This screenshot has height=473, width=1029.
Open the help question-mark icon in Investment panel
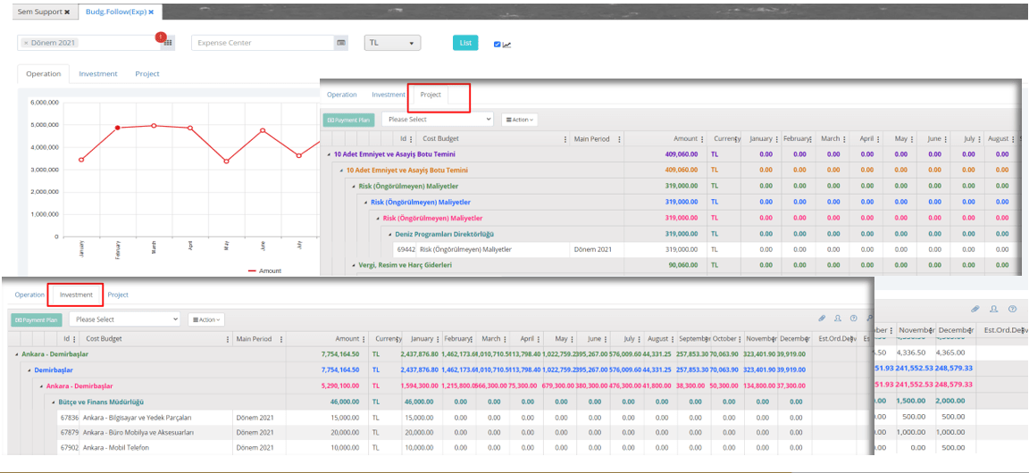[854, 318]
